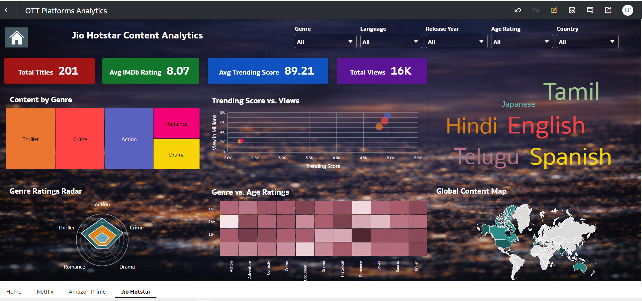
Task: Click the 7+ heatmap row label
Action: point(212,247)
